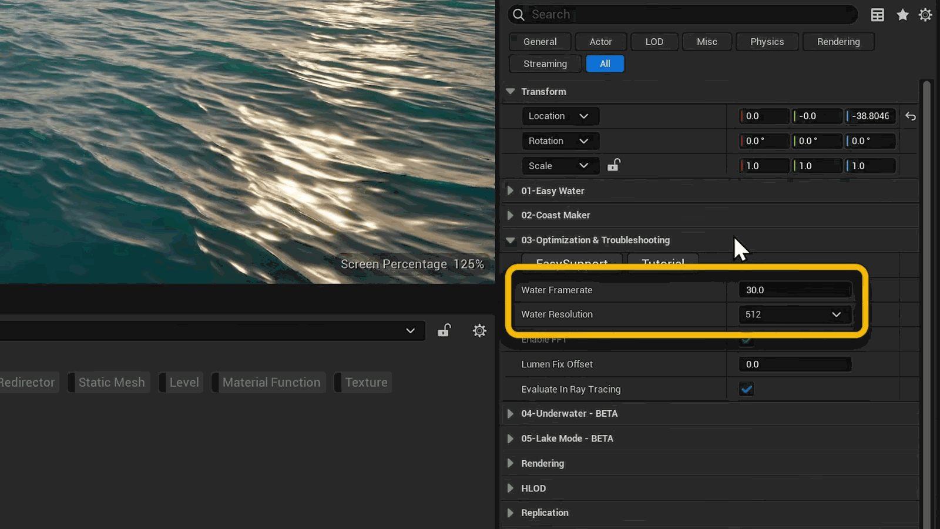
Task: Open the Water Resolution 512 dropdown
Action: click(795, 314)
